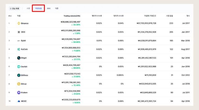Click MEXC's 9.05% volume change
Image resolution: width=199 pixels, height=110 pixels.
[x=76, y=103]
